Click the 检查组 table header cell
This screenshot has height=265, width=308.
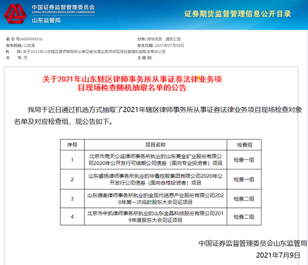pyautogui.click(x=244, y=145)
